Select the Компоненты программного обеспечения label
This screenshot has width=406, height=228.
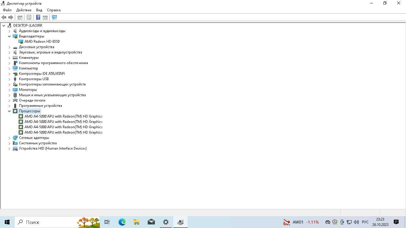click(x=53, y=63)
